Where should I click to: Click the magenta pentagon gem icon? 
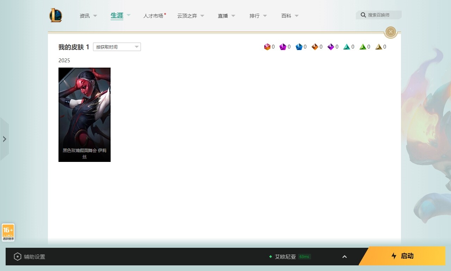click(283, 47)
